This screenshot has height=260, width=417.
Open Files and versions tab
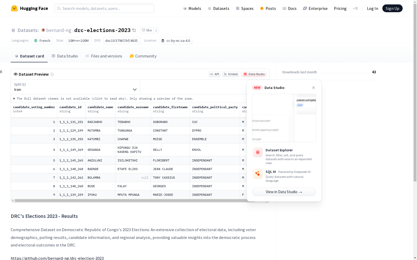coord(104,56)
